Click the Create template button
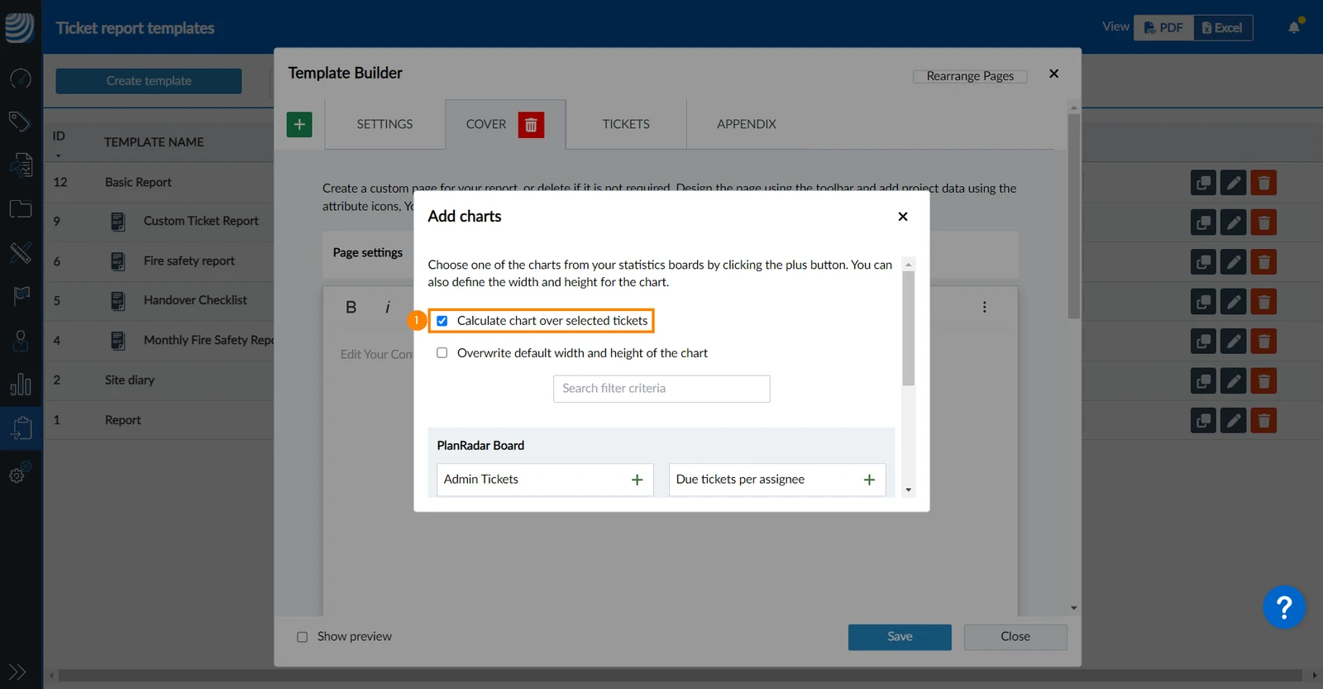 click(149, 81)
